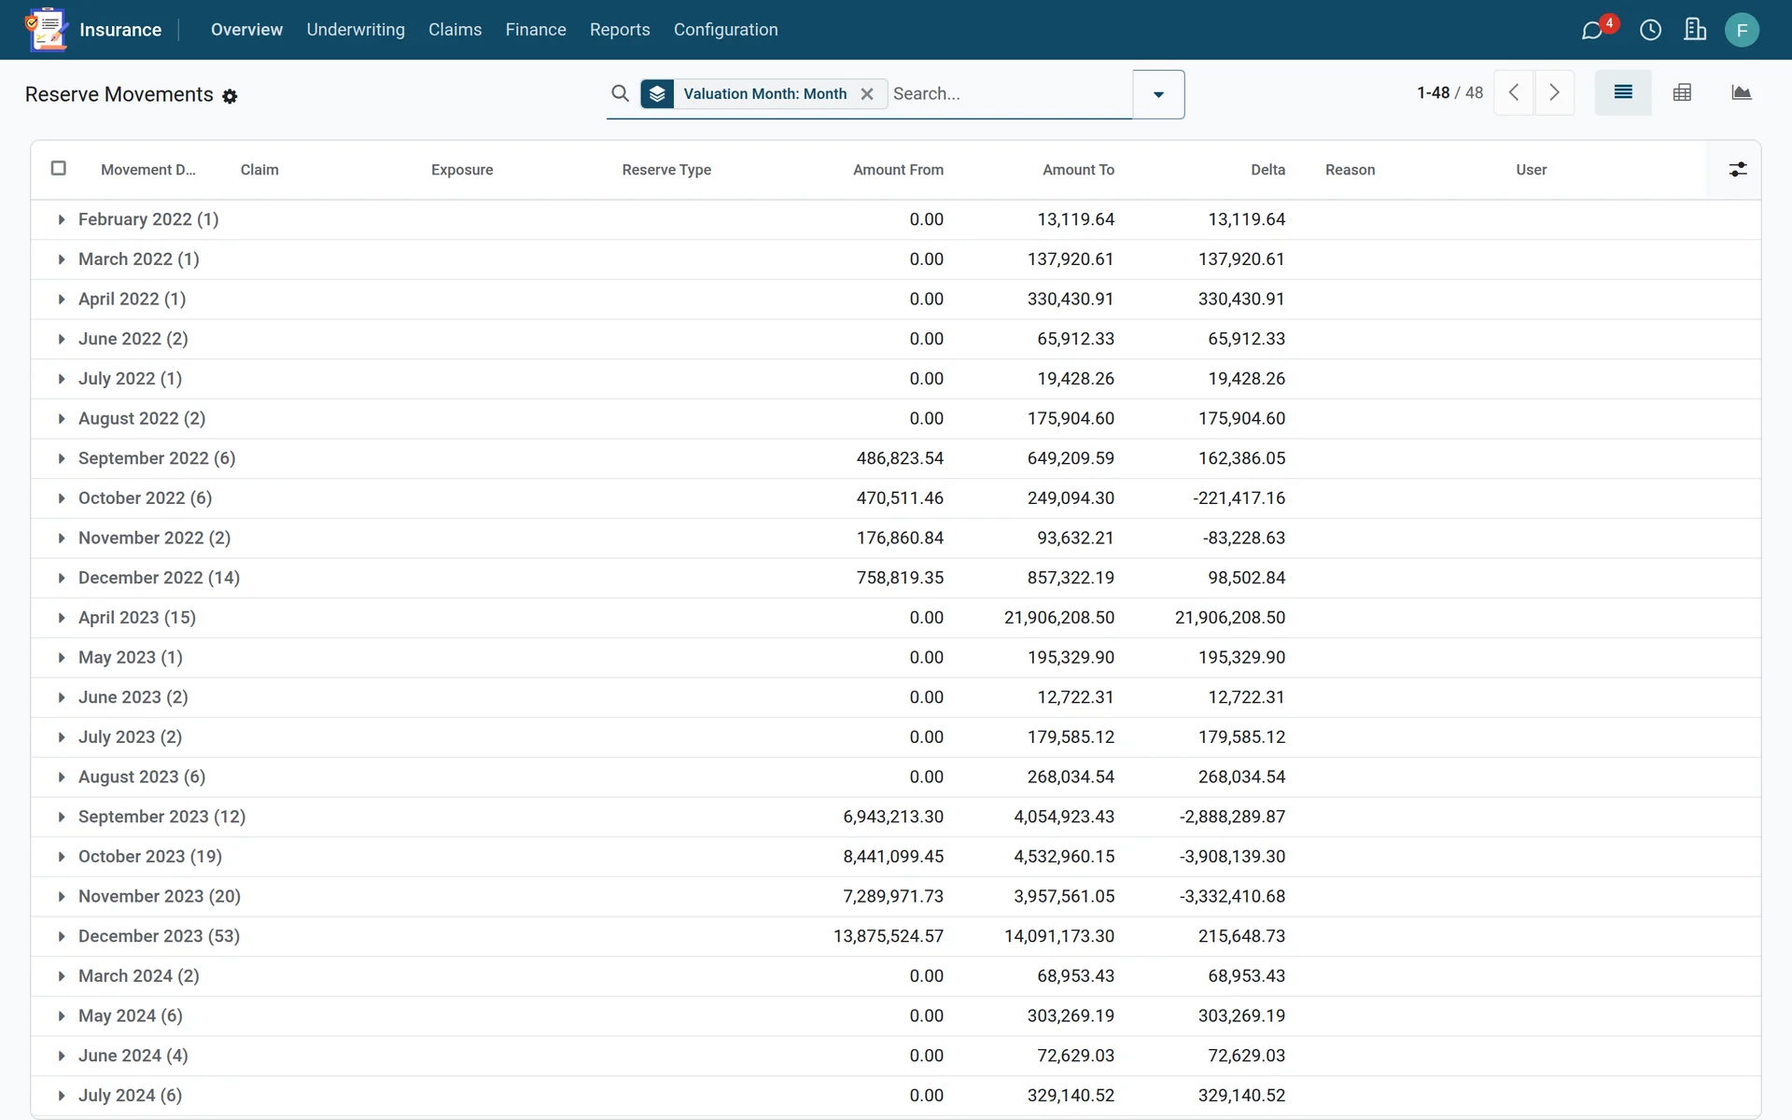1792x1120 pixels.
Task: Open the Insurance app home icon
Action: click(x=47, y=29)
